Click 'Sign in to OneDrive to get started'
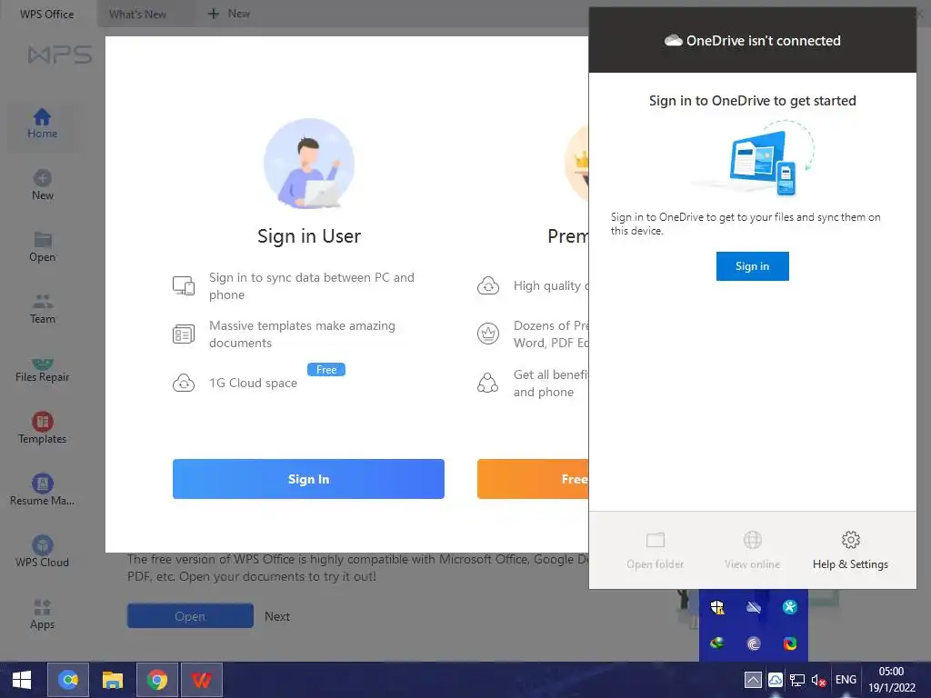This screenshot has height=698, width=931. click(x=752, y=100)
